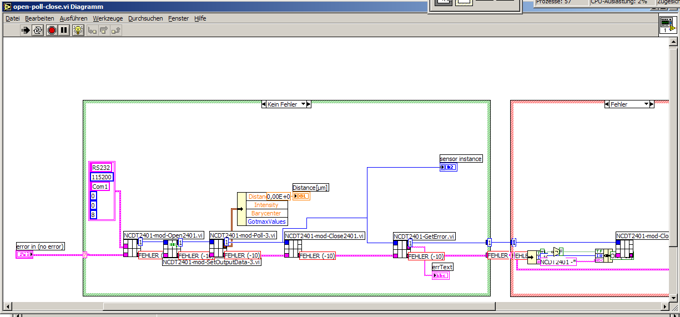The height and width of the screenshot is (317, 680).
Task: Click the errText label
Action: coord(443,267)
